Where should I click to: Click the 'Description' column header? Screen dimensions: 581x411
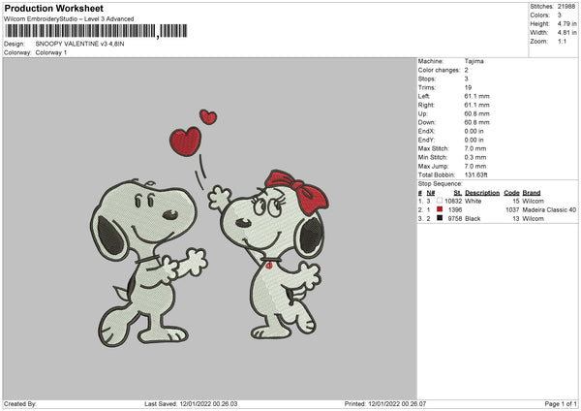point(482,193)
